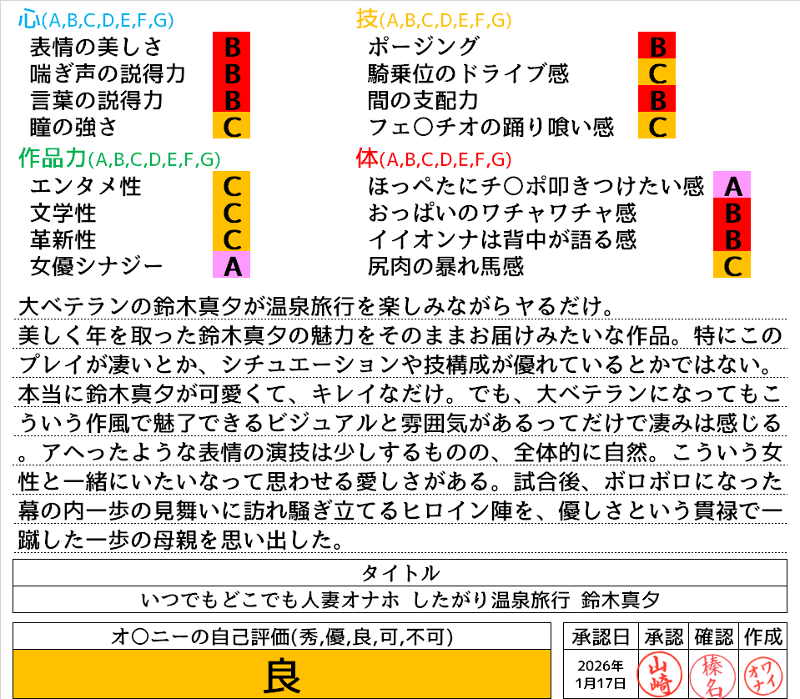The image size is (800, 699).
Task: Click the 革新性 row label
Action: pyautogui.click(x=63, y=239)
